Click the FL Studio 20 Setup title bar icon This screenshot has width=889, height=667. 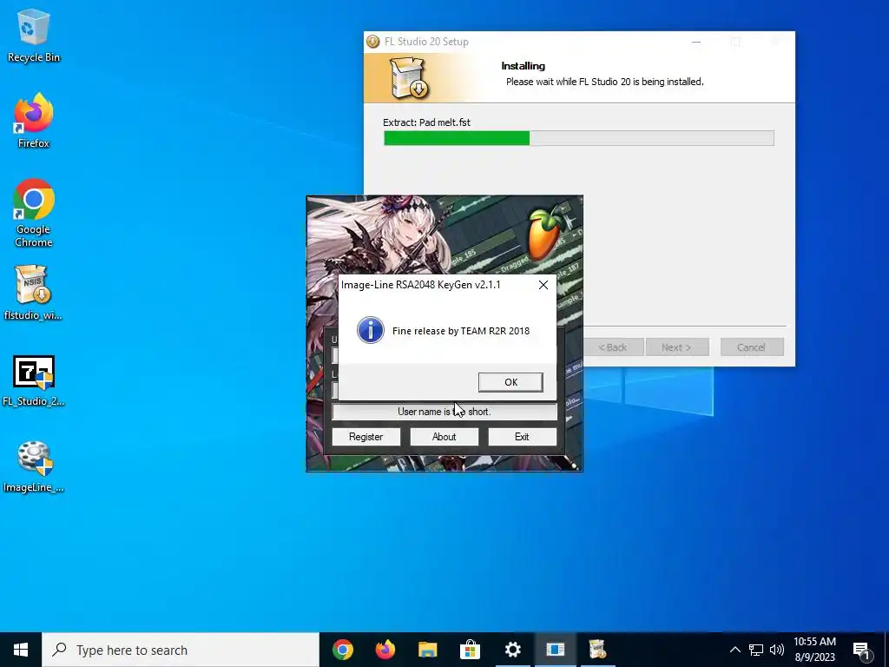pos(373,42)
